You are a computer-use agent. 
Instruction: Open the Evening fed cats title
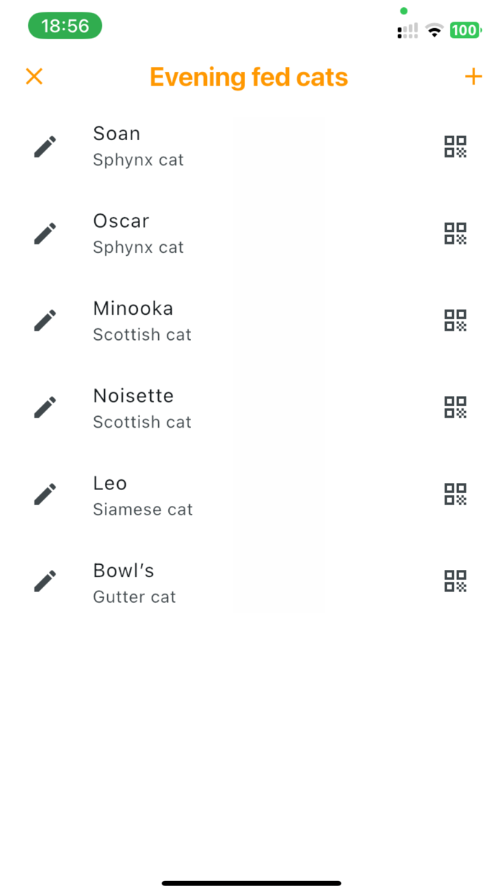[249, 76]
